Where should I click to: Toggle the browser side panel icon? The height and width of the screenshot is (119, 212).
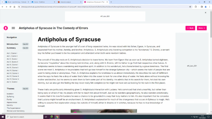pyautogui.click(x=202, y=7)
